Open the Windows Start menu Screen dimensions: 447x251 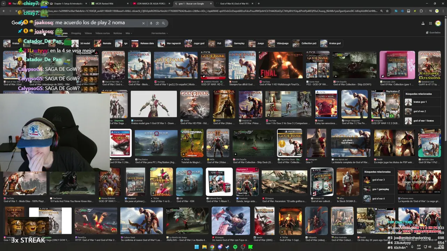(x=197, y=247)
